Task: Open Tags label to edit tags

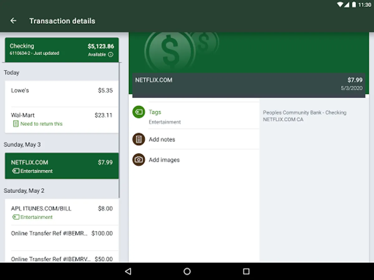Action: (x=155, y=112)
